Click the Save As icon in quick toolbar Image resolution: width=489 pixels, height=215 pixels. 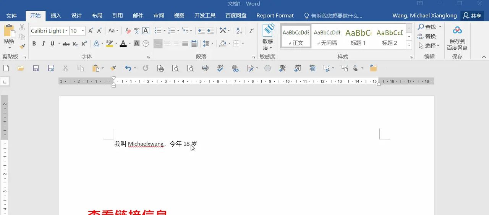click(51, 68)
